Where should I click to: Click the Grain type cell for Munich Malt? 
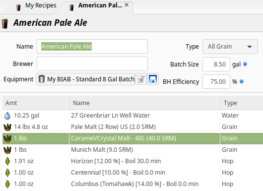tap(229, 150)
